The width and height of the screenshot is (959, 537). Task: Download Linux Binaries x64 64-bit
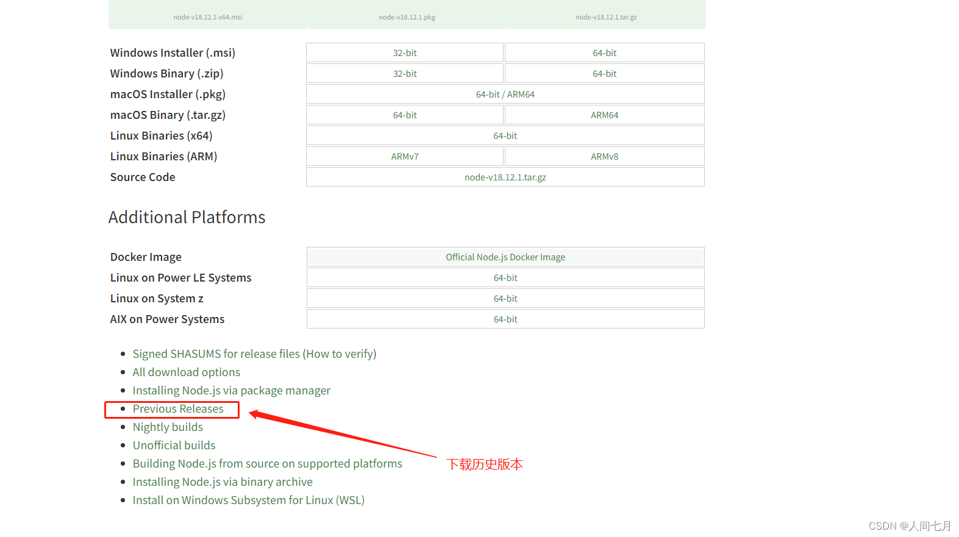[505, 136]
